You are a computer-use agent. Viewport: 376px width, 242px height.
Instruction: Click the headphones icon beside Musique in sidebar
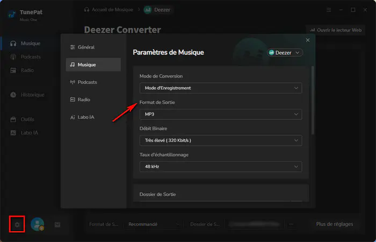pyautogui.click(x=13, y=44)
